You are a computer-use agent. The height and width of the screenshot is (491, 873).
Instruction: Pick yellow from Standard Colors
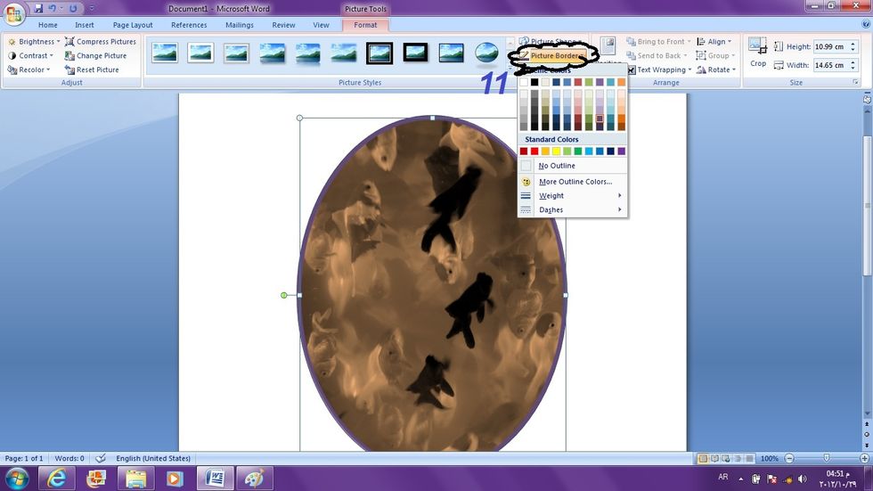pyautogui.click(x=557, y=151)
